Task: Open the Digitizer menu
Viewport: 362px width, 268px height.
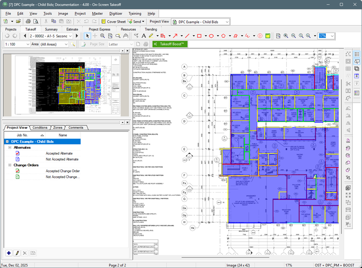Action: (x=116, y=14)
